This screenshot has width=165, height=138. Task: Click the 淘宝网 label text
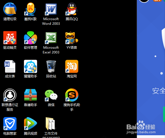click(x=72, y=76)
